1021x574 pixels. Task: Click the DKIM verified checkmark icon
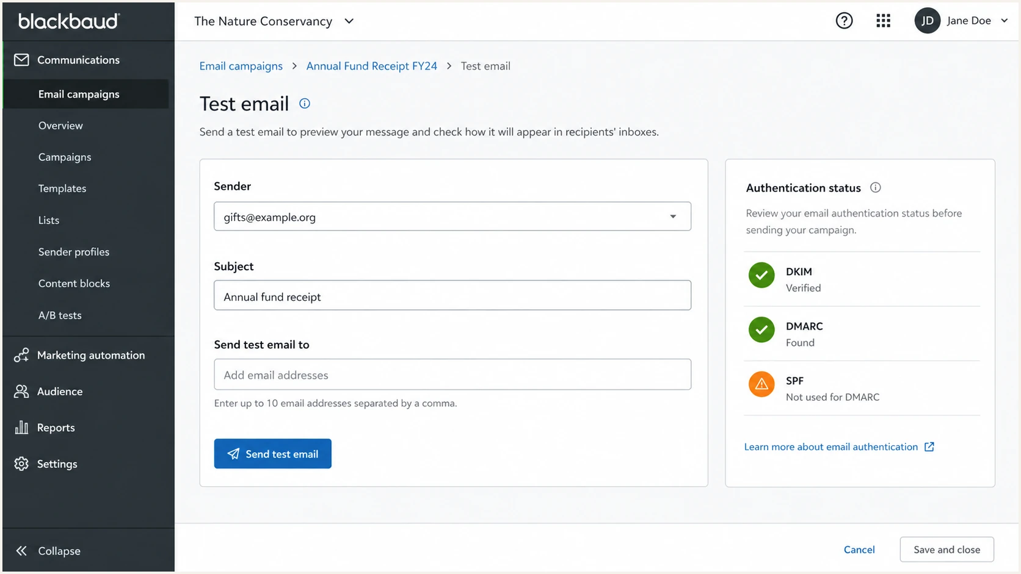pyautogui.click(x=761, y=275)
